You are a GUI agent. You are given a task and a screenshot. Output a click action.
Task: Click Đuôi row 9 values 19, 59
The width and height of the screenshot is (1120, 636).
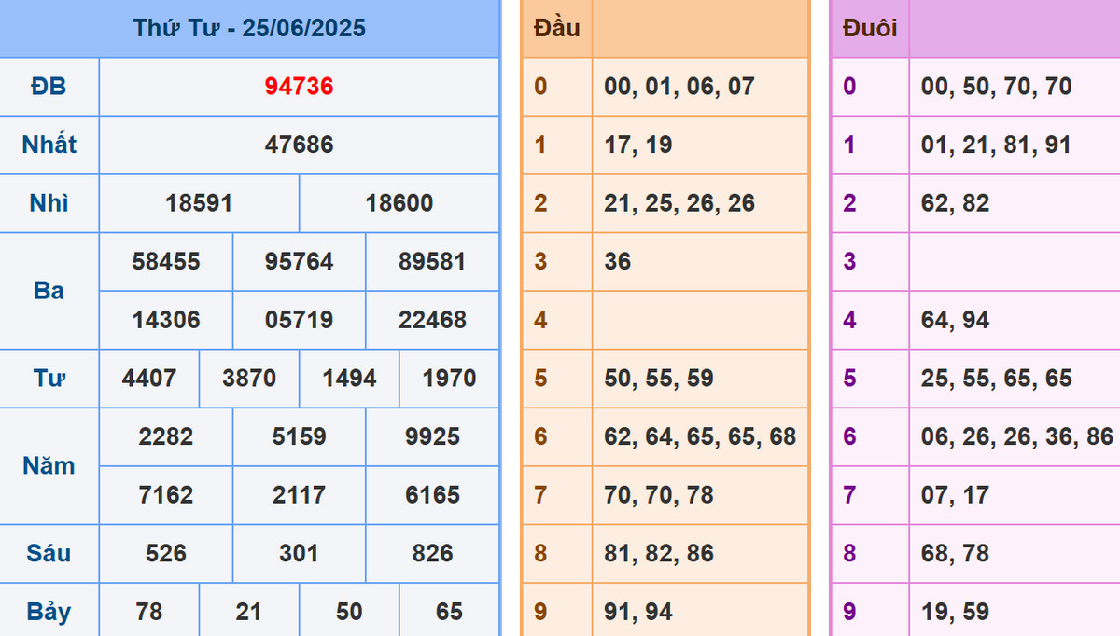click(x=955, y=612)
